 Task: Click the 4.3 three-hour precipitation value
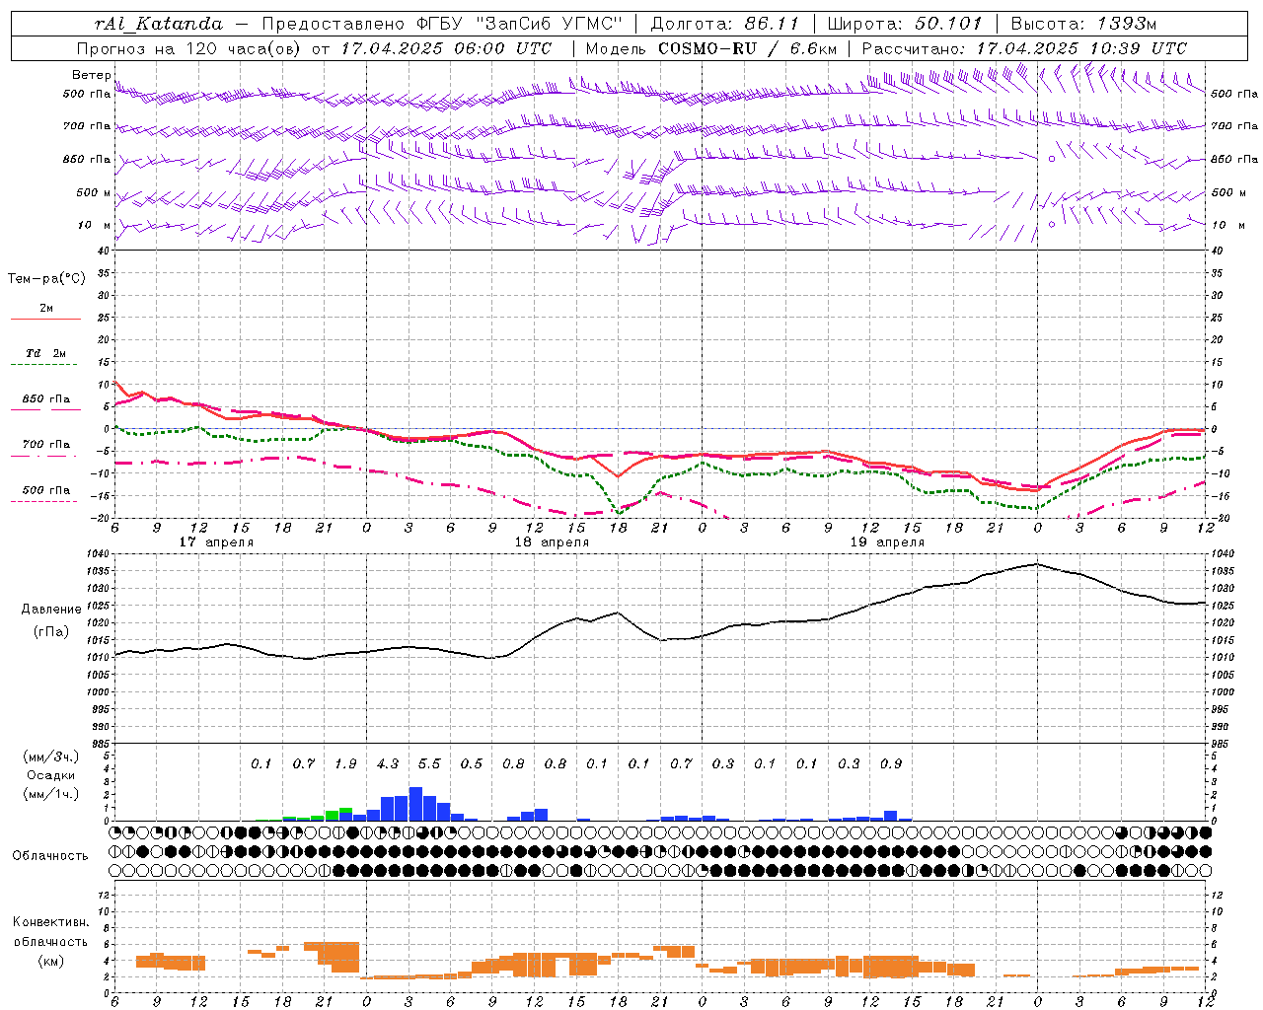click(388, 763)
